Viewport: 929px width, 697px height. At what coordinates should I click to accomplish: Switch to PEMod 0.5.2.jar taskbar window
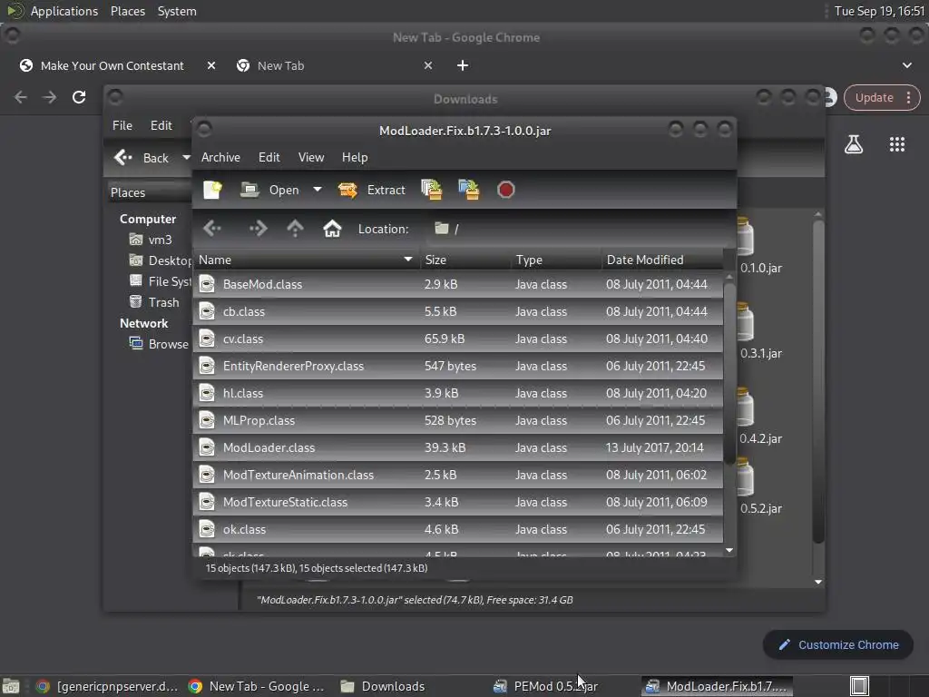[547, 686]
